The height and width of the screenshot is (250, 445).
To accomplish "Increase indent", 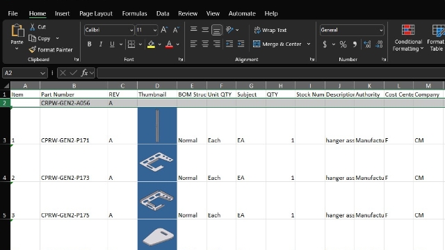I will (x=241, y=44).
